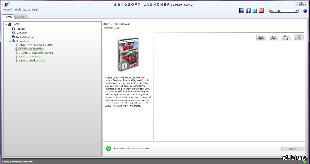Viewport: 310px width, 164px height.
Task: Open the Extras menu
Action: pos(27,10)
